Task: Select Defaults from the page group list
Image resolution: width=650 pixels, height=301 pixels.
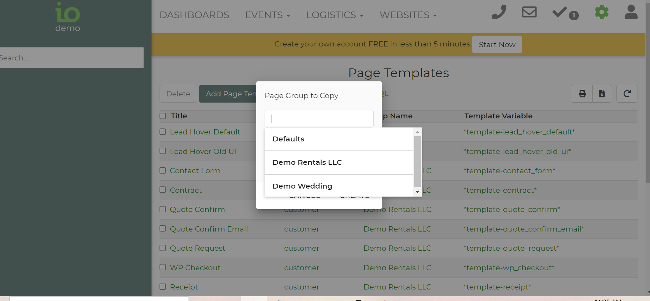Action: pyautogui.click(x=339, y=139)
